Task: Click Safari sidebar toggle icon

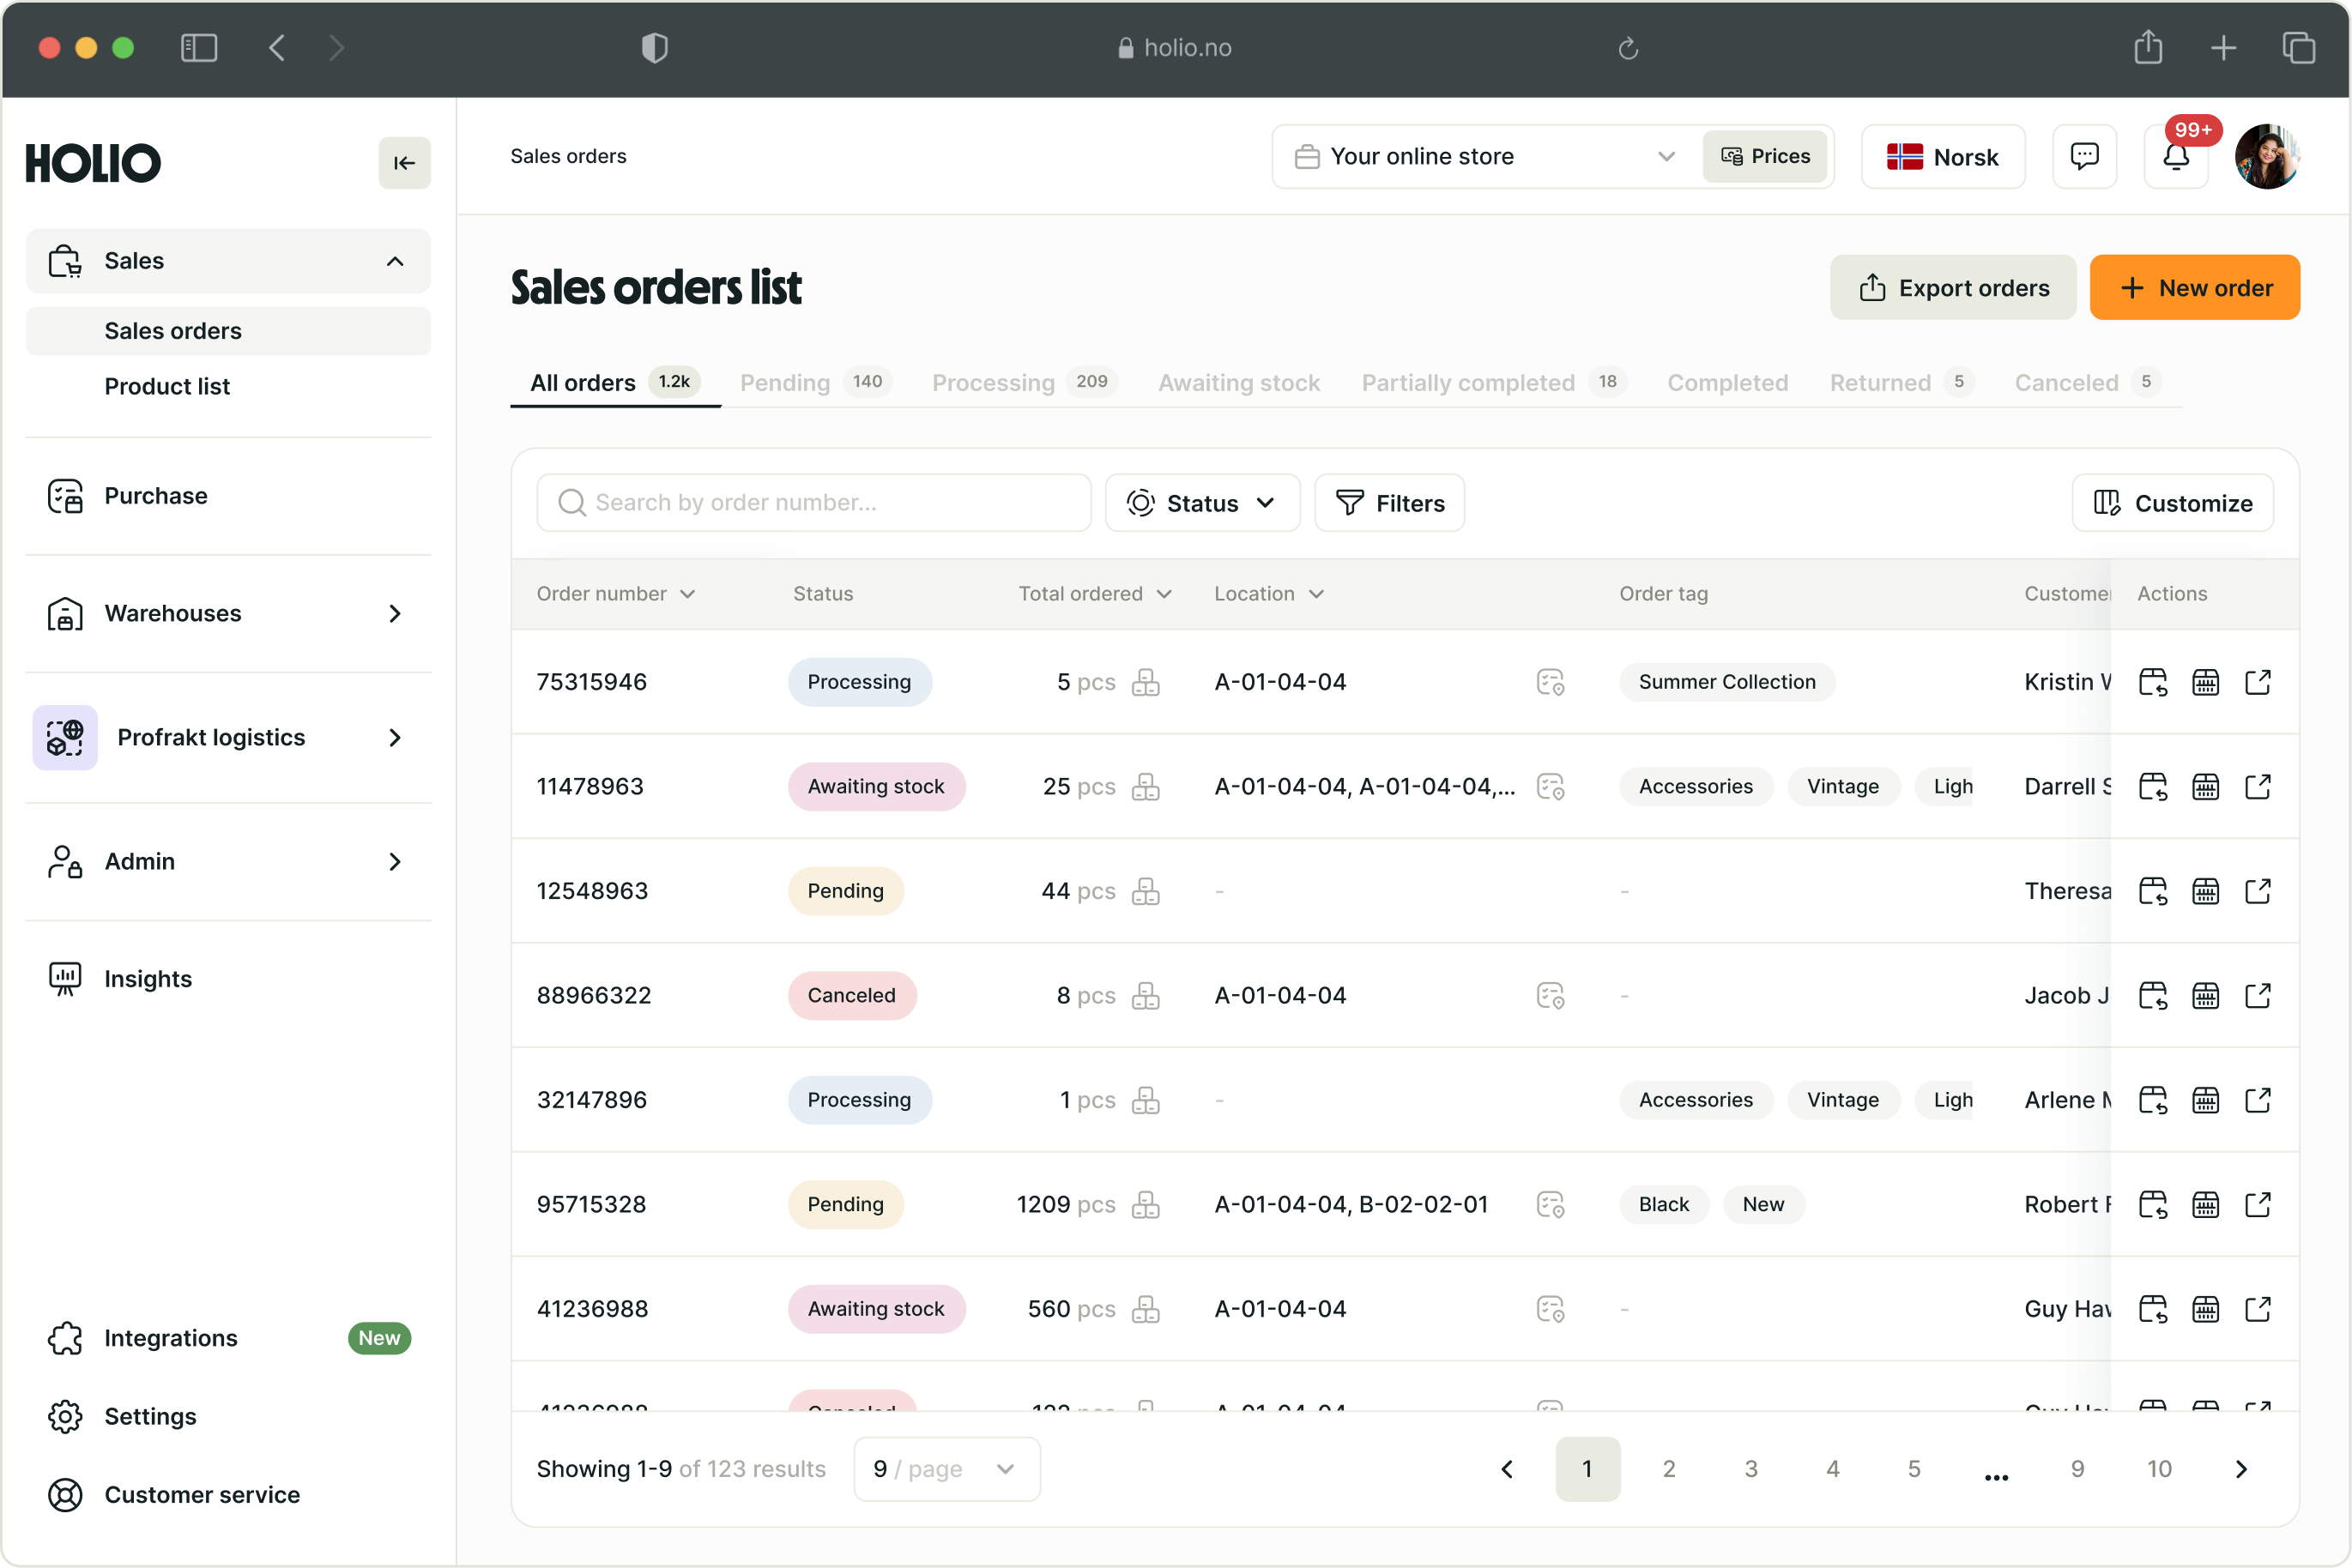Action: [x=198, y=47]
